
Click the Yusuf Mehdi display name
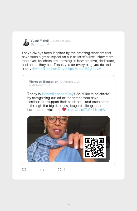[x=40, y=41]
